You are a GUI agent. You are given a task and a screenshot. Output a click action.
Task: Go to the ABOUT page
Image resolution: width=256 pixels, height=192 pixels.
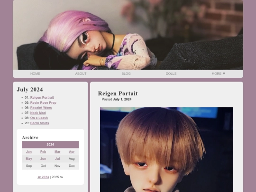coord(81,73)
